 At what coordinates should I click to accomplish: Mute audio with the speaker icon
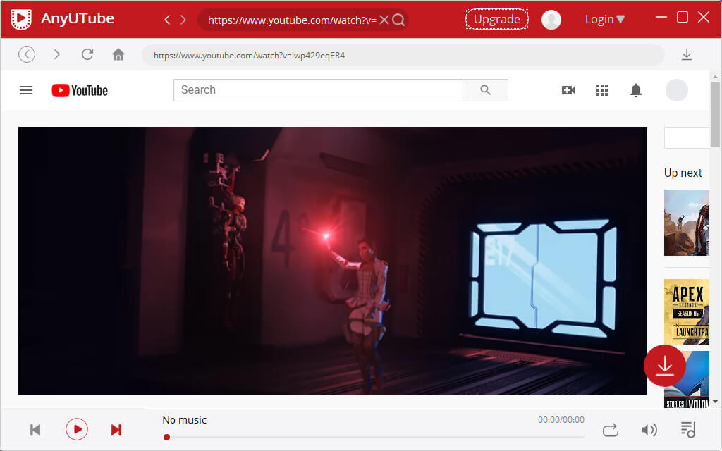[x=649, y=430]
